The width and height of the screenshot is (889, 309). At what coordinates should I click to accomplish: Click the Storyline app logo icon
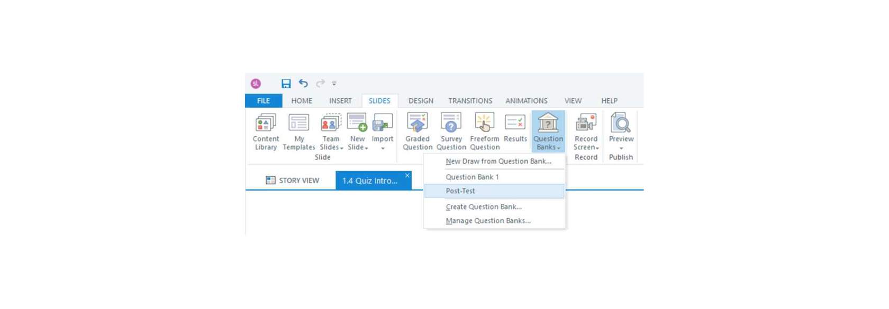click(x=256, y=83)
